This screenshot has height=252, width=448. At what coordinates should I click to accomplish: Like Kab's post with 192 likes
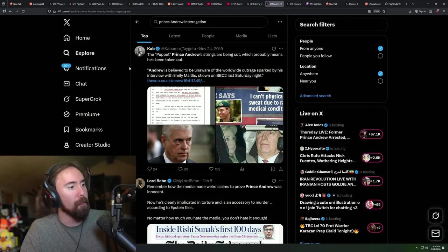click(215, 169)
